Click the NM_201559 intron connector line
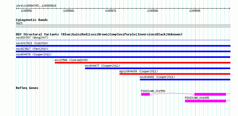 (x=172, y=93)
